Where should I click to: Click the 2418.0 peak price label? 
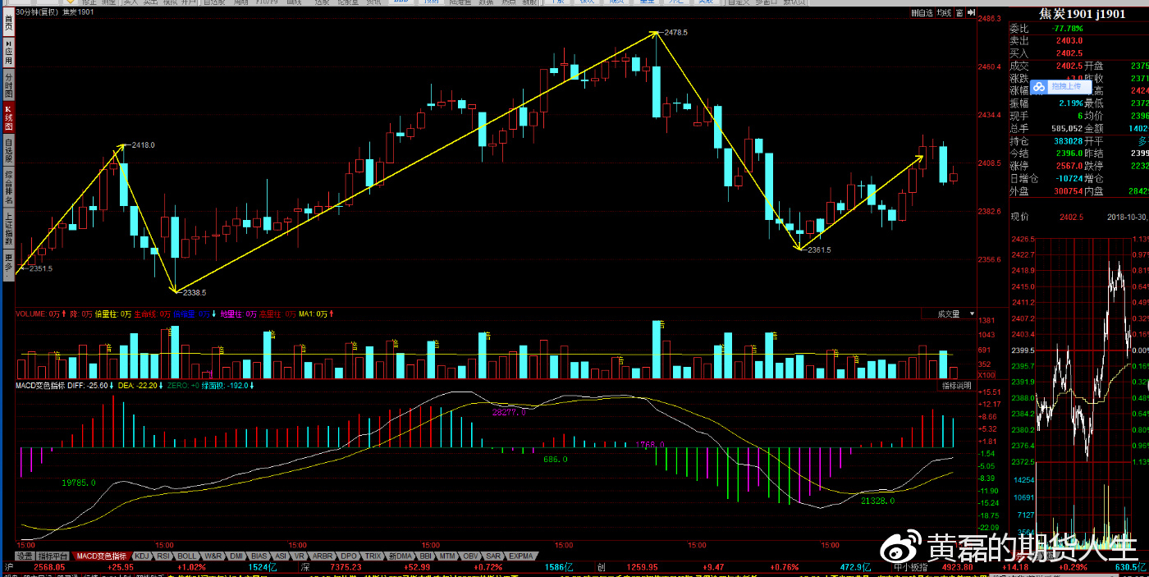point(143,144)
